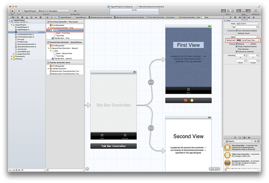
Task: Switch to the Search navigator tab
Action: [22, 17]
